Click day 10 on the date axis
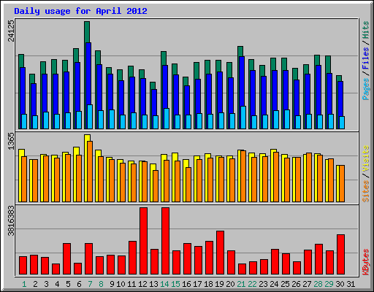 [x=121, y=284]
